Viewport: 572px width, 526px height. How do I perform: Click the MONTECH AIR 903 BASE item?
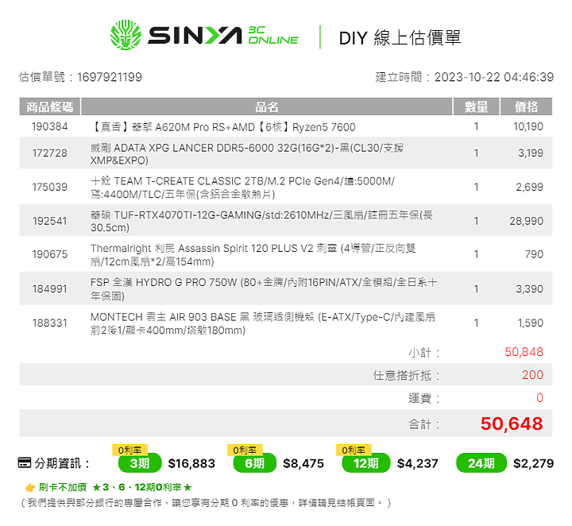point(263,323)
